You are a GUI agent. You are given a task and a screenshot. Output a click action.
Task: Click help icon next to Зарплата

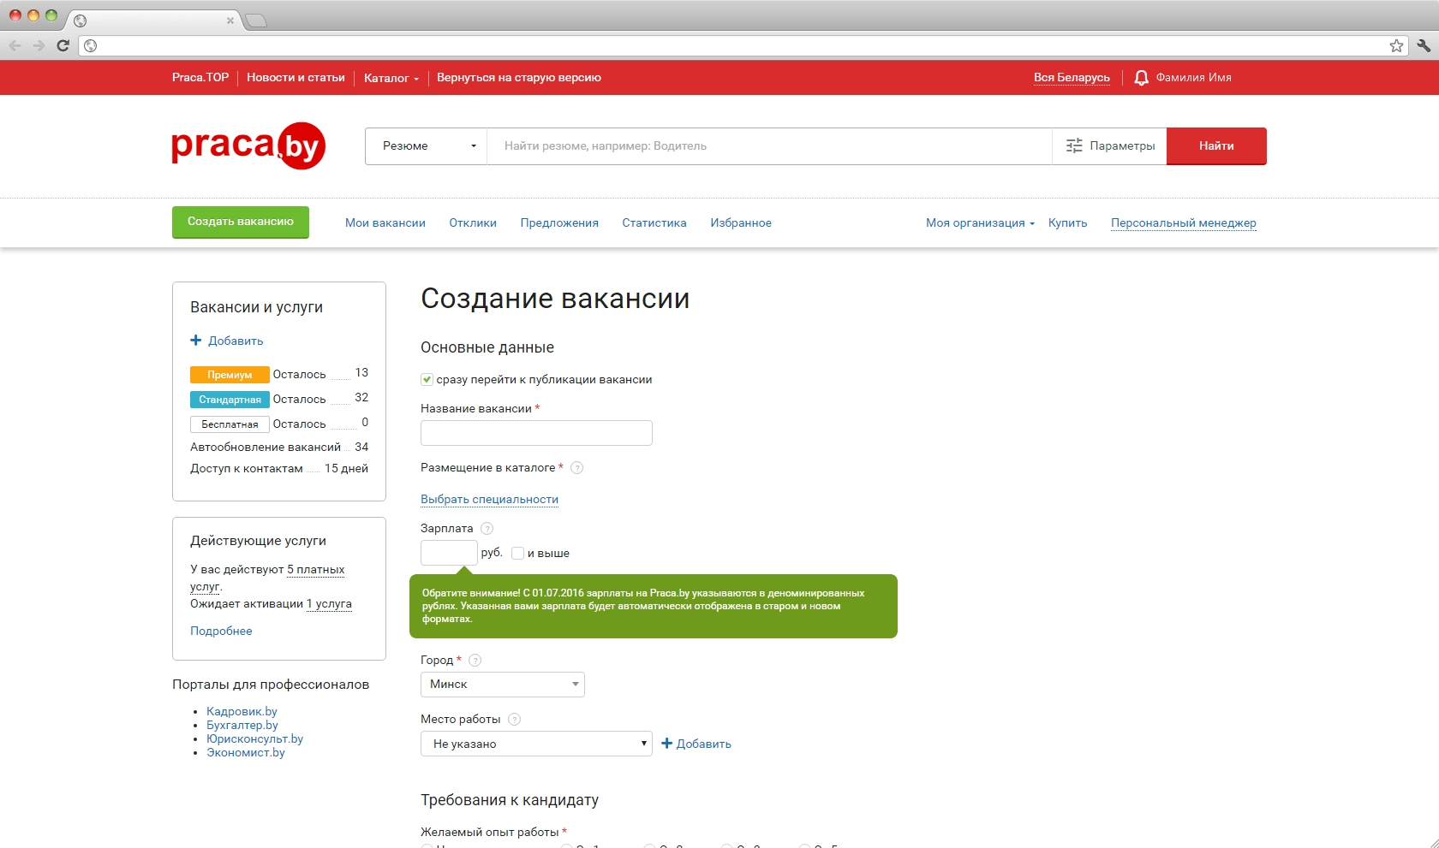pos(487,529)
